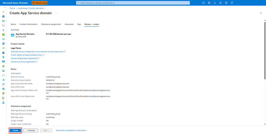Focus the Search resources, services, and docs box
This screenshot has height=135, width=266.
pos(133,3)
